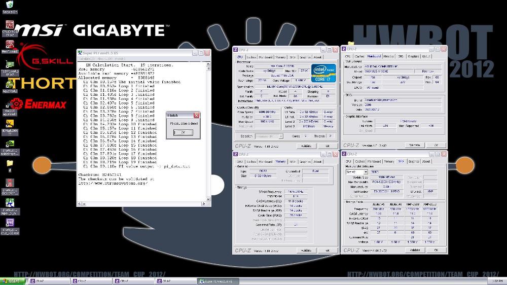Switch to Super PI in the taskbar
The height and width of the screenshot is (285, 507).
218,281
